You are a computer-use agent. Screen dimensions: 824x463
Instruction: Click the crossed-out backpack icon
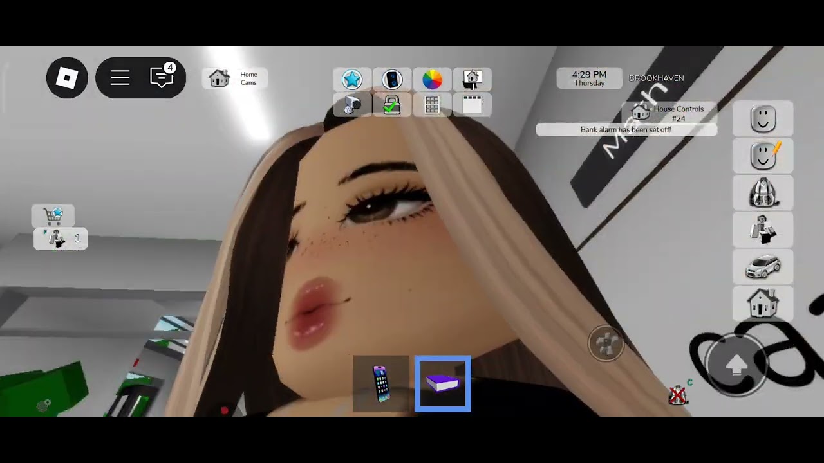[677, 394]
